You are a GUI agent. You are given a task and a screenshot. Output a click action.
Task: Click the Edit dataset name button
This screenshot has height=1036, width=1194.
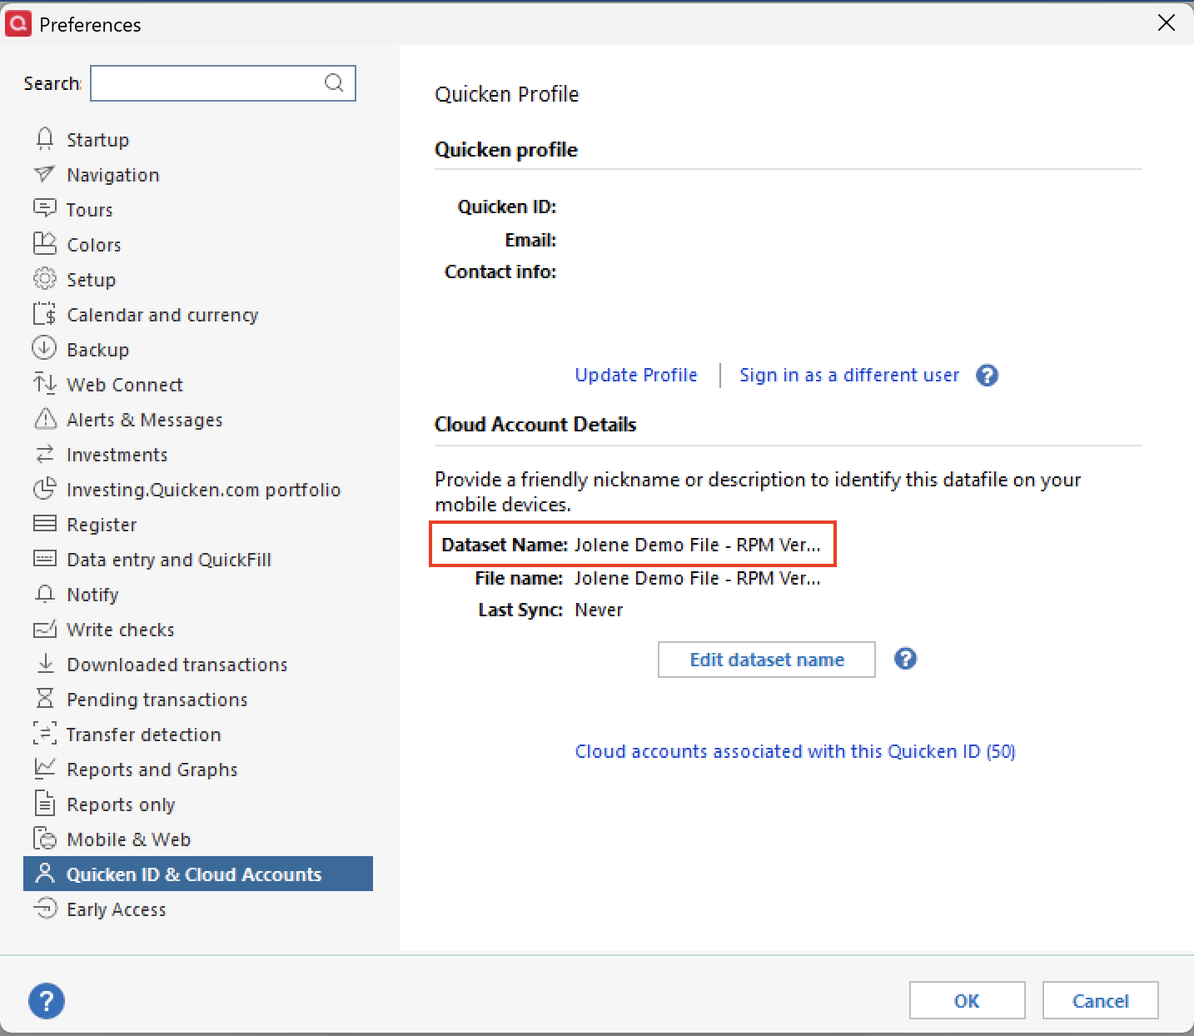tap(767, 660)
